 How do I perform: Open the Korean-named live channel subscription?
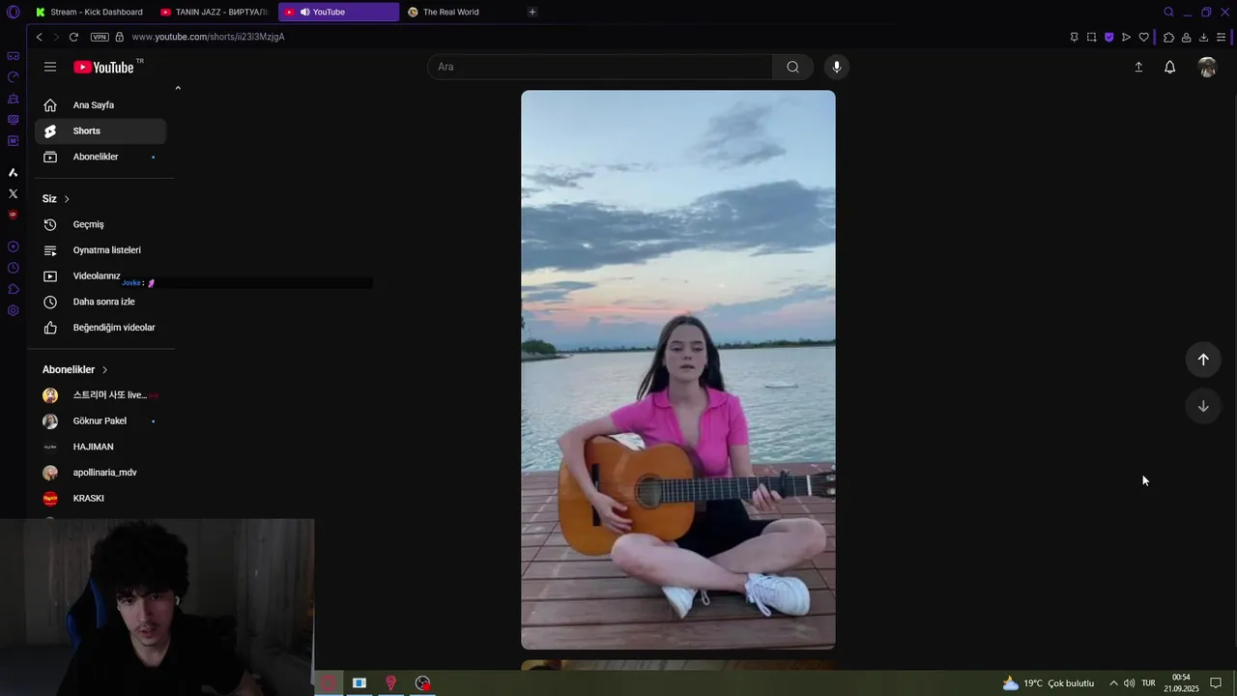coord(101,395)
